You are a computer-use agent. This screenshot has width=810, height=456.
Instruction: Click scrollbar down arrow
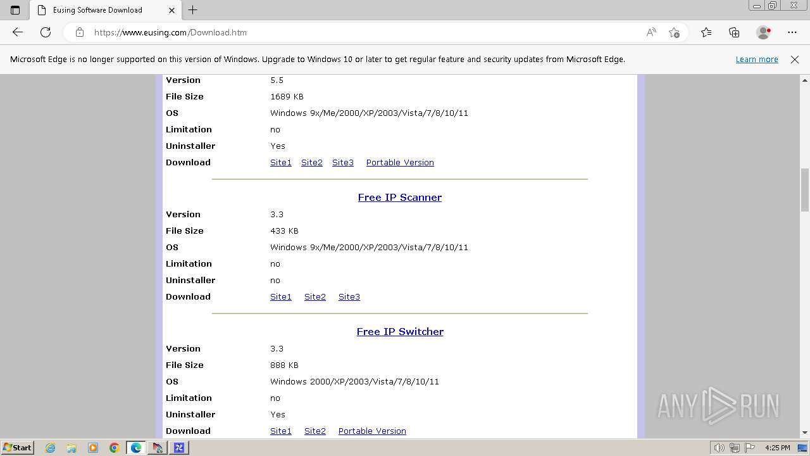tap(805, 433)
